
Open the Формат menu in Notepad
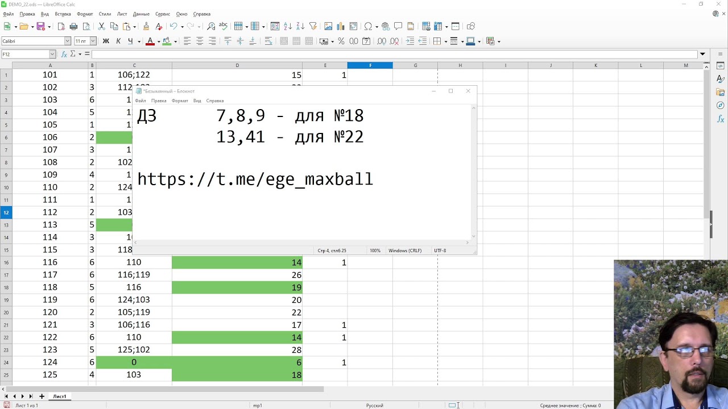point(180,101)
